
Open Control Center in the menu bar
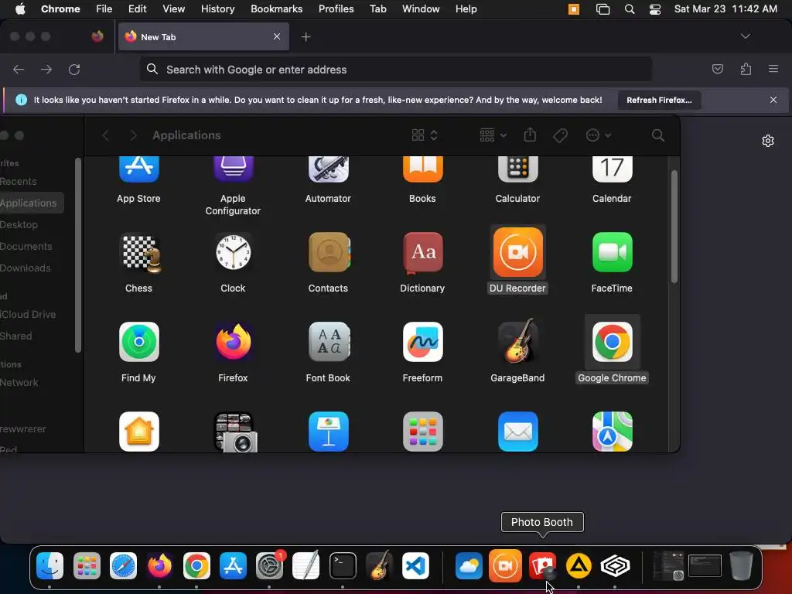pos(655,9)
